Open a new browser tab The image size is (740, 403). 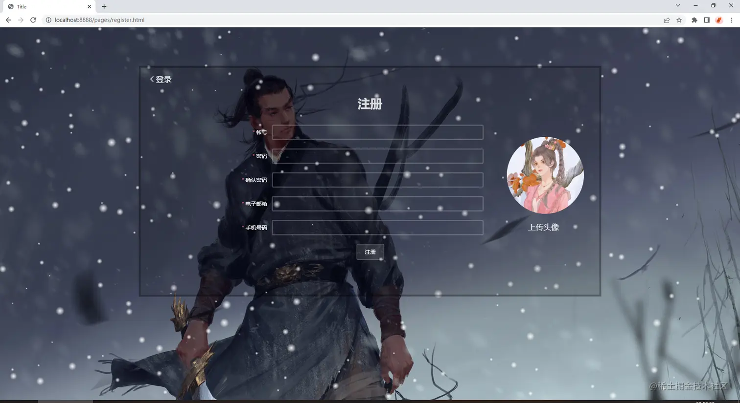[104, 6]
